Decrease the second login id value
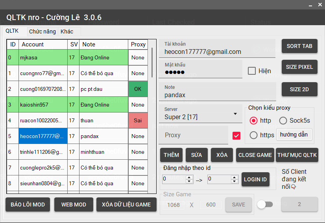Image resolution: width=325 pixels, height=223 pixels. pyautogui.click(x=234, y=181)
